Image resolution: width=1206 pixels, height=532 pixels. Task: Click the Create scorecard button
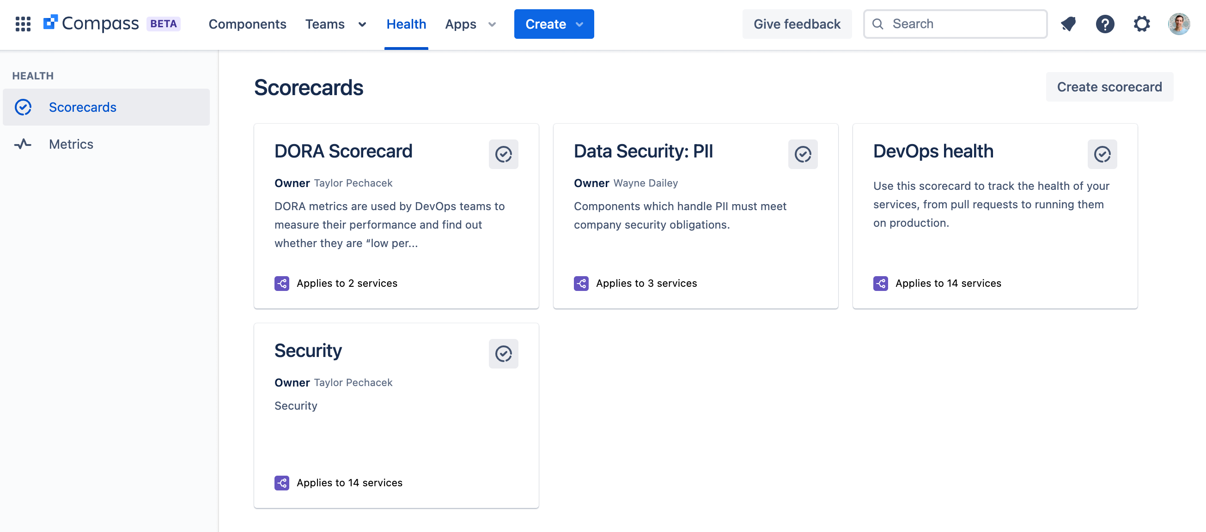pos(1109,86)
